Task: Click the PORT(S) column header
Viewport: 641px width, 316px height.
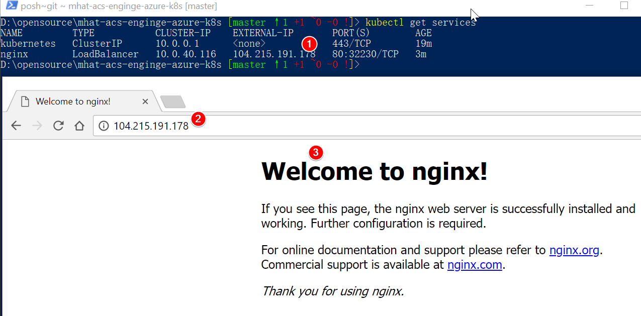Action: pos(351,33)
